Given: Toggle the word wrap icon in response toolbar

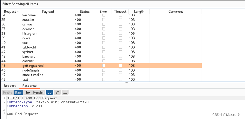Looking at the screenshot, I should click(x=50, y=92).
